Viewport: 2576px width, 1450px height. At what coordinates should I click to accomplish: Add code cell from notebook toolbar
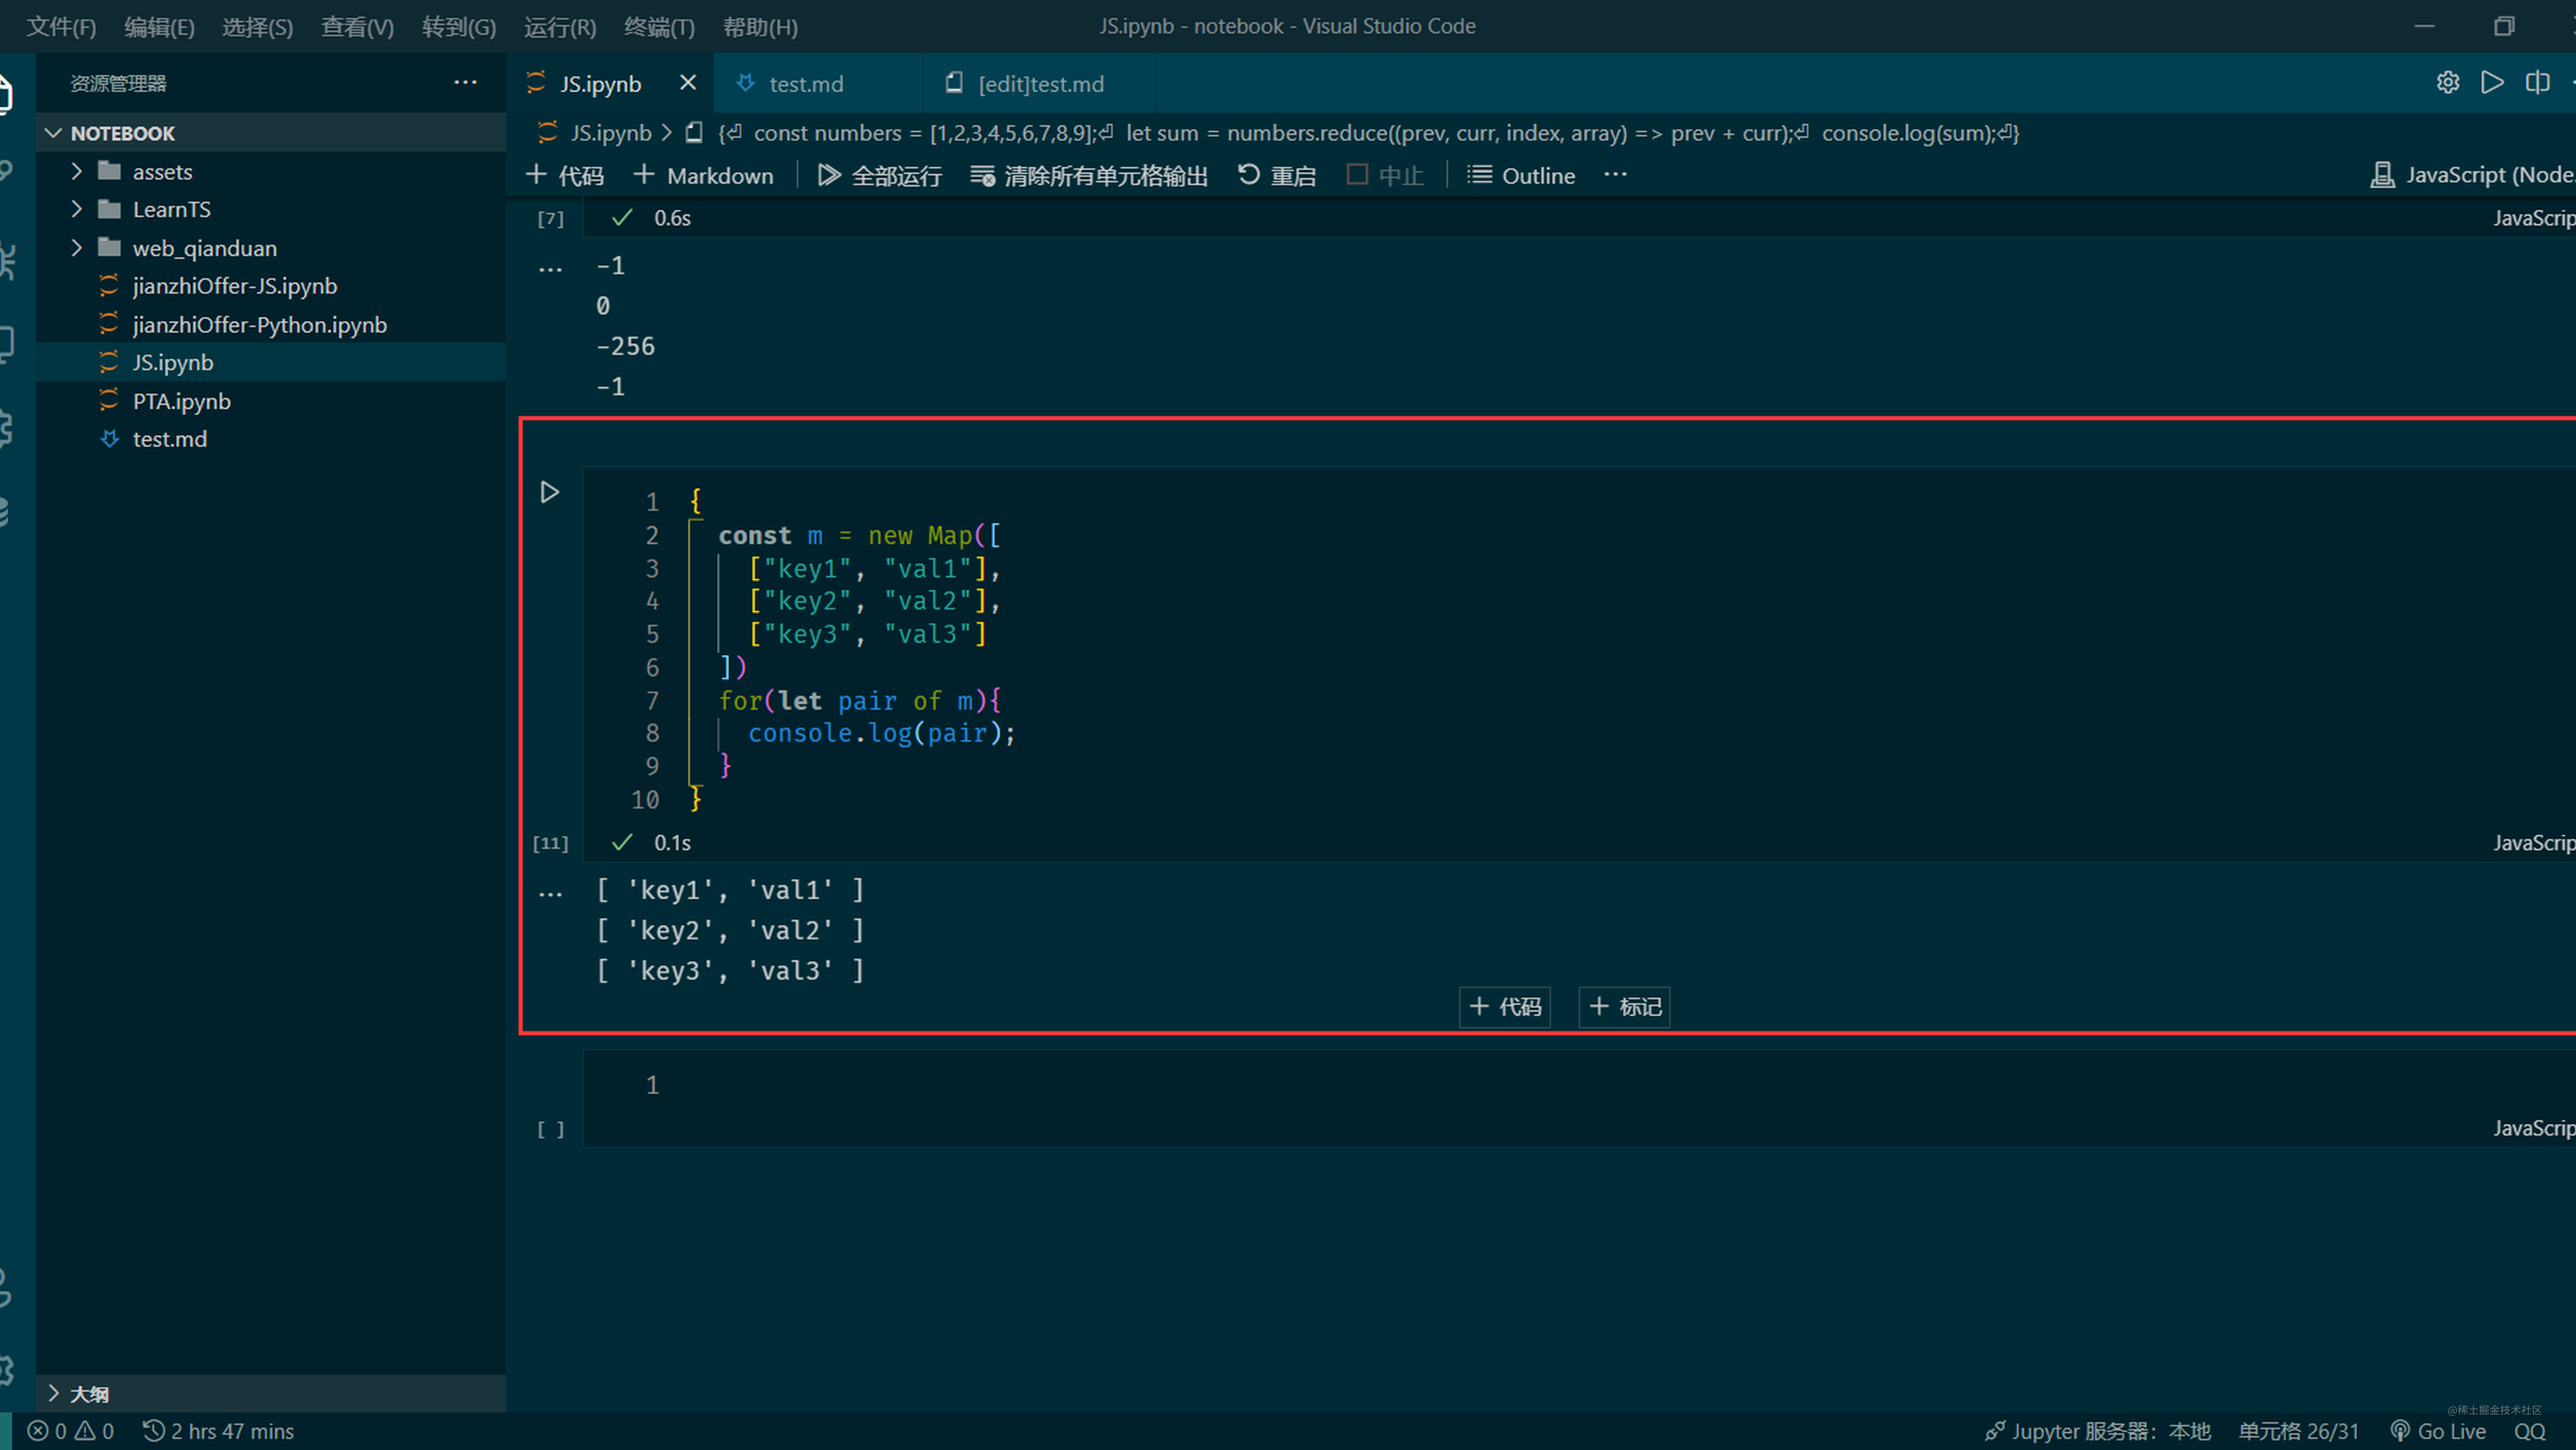(x=565, y=174)
